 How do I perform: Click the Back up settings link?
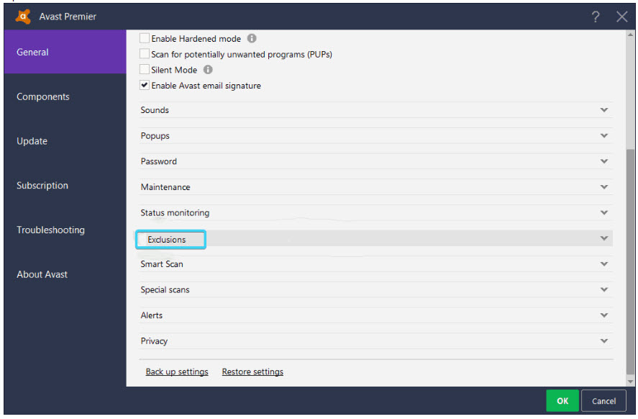(x=177, y=371)
